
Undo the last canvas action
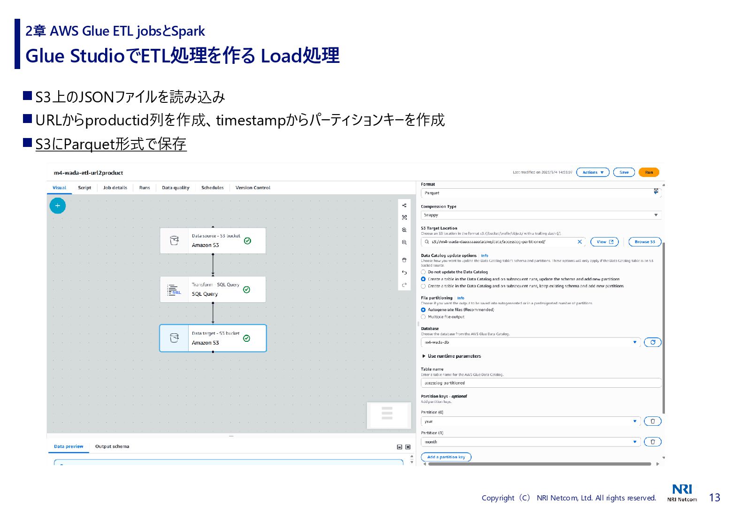(404, 272)
